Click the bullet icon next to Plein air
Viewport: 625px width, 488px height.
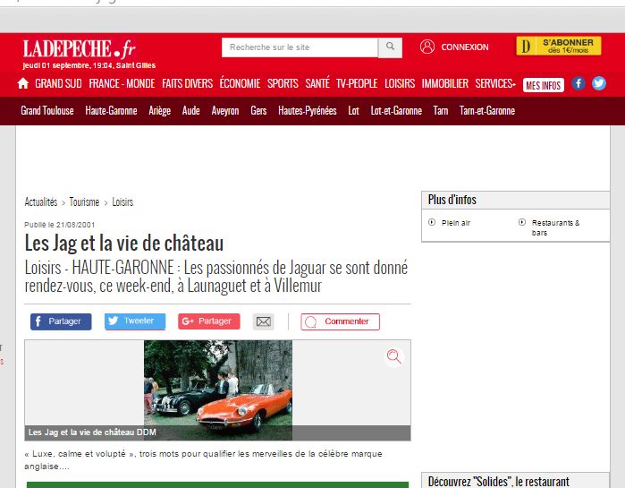coord(432,222)
